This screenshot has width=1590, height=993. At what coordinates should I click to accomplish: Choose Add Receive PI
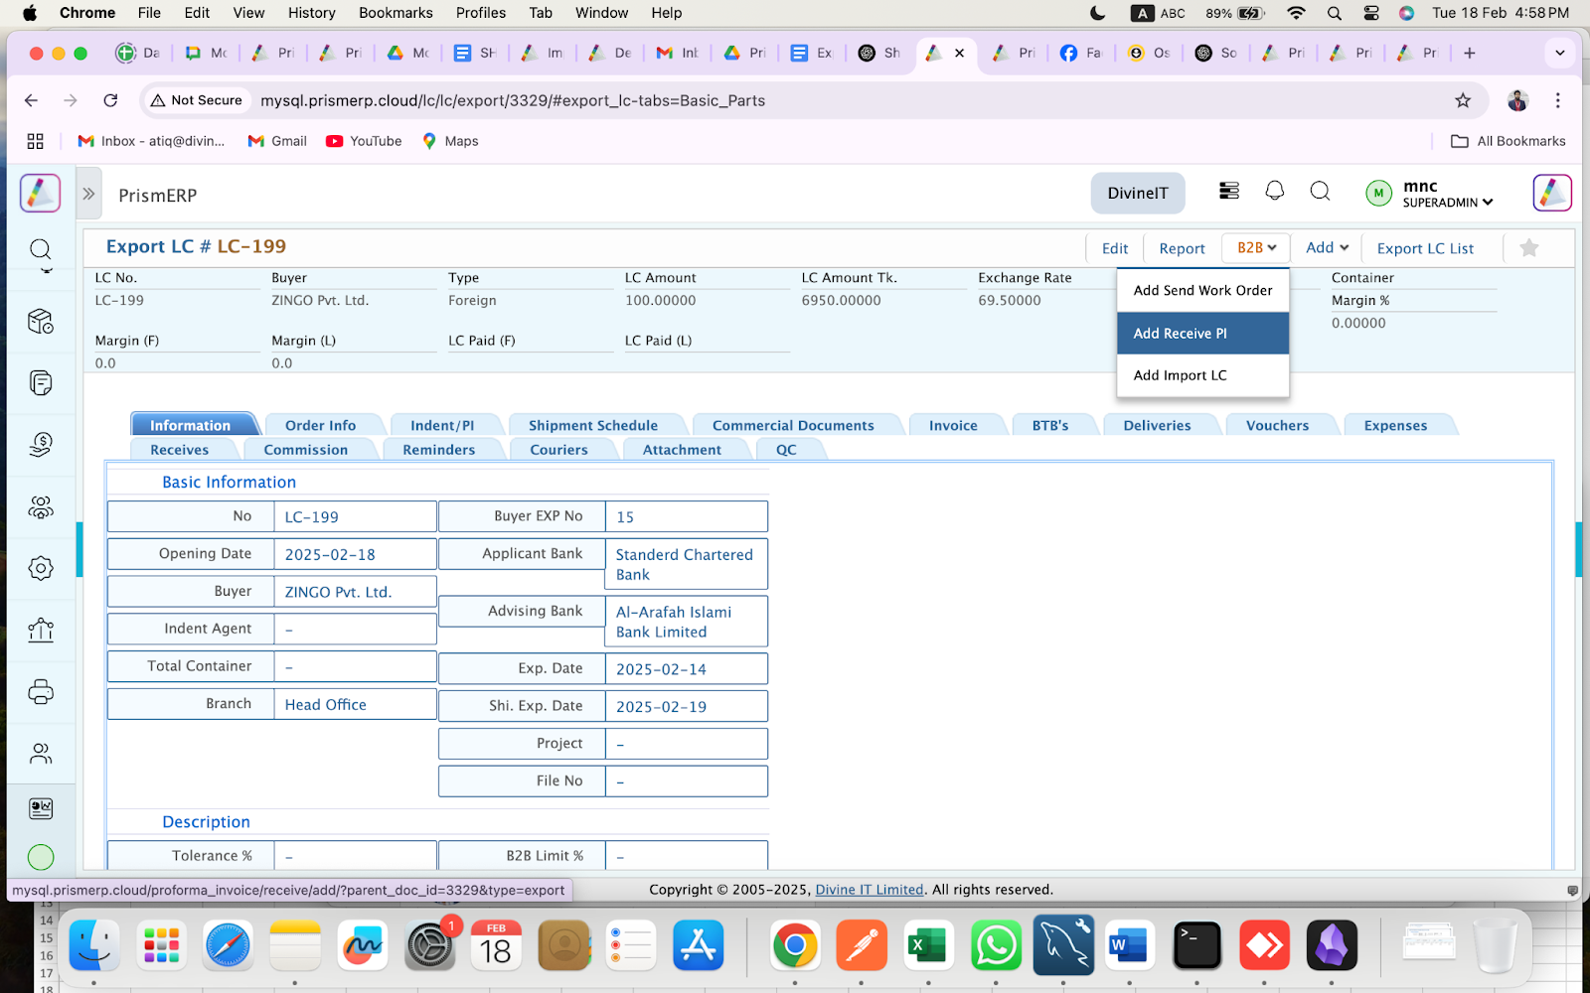(x=1202, y=333)
